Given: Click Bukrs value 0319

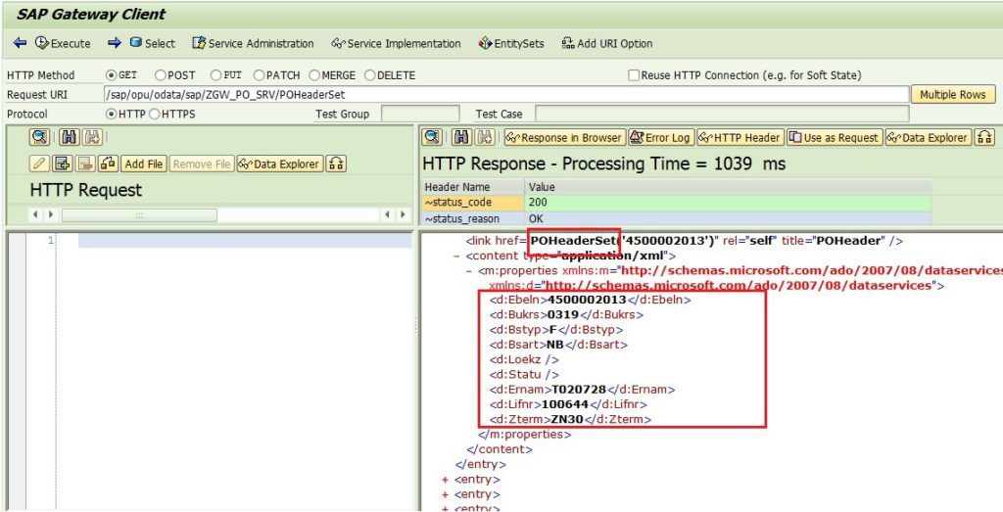Looking at the screenshot, I should (563, 314).
